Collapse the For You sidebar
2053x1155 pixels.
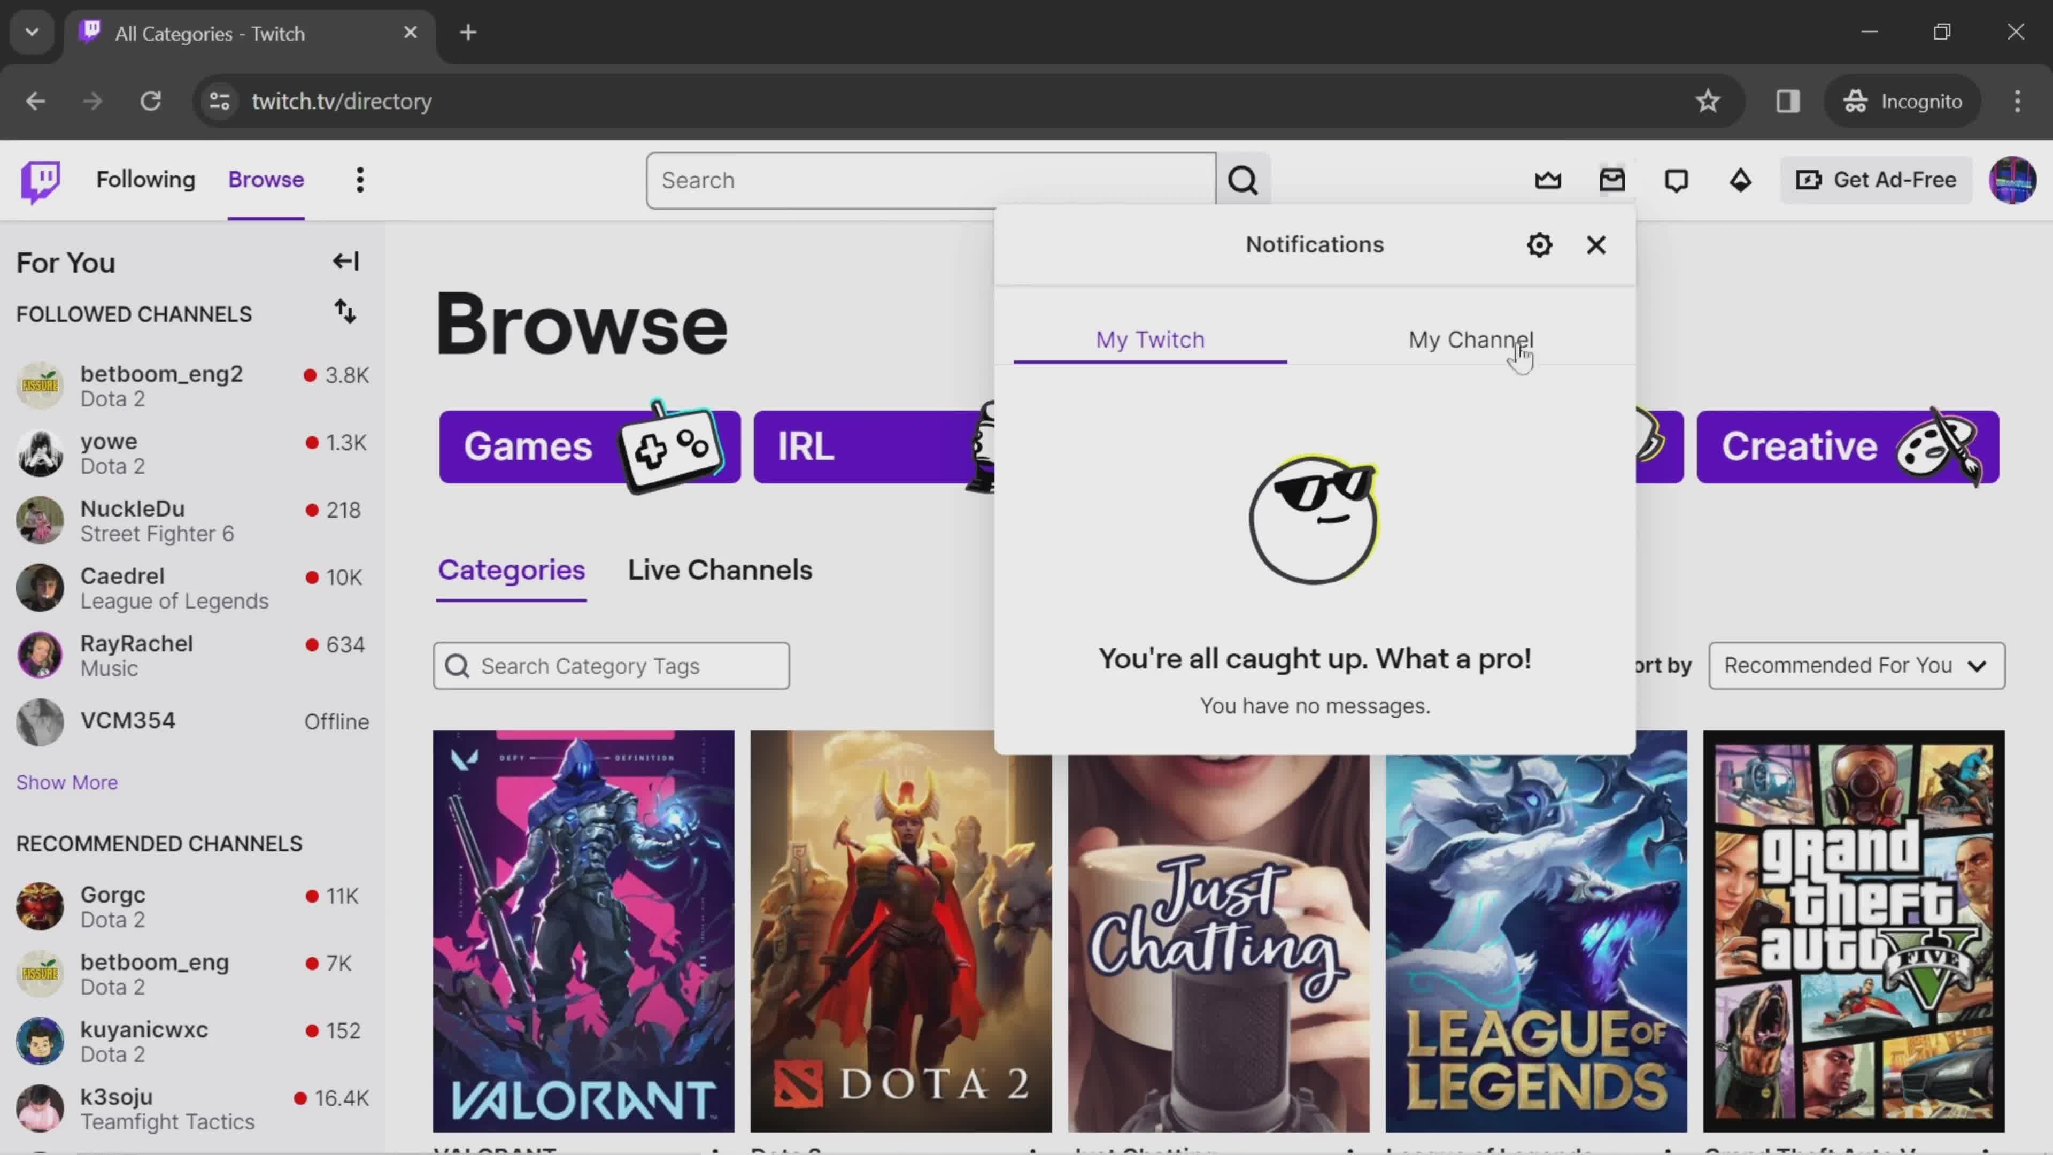346,261
